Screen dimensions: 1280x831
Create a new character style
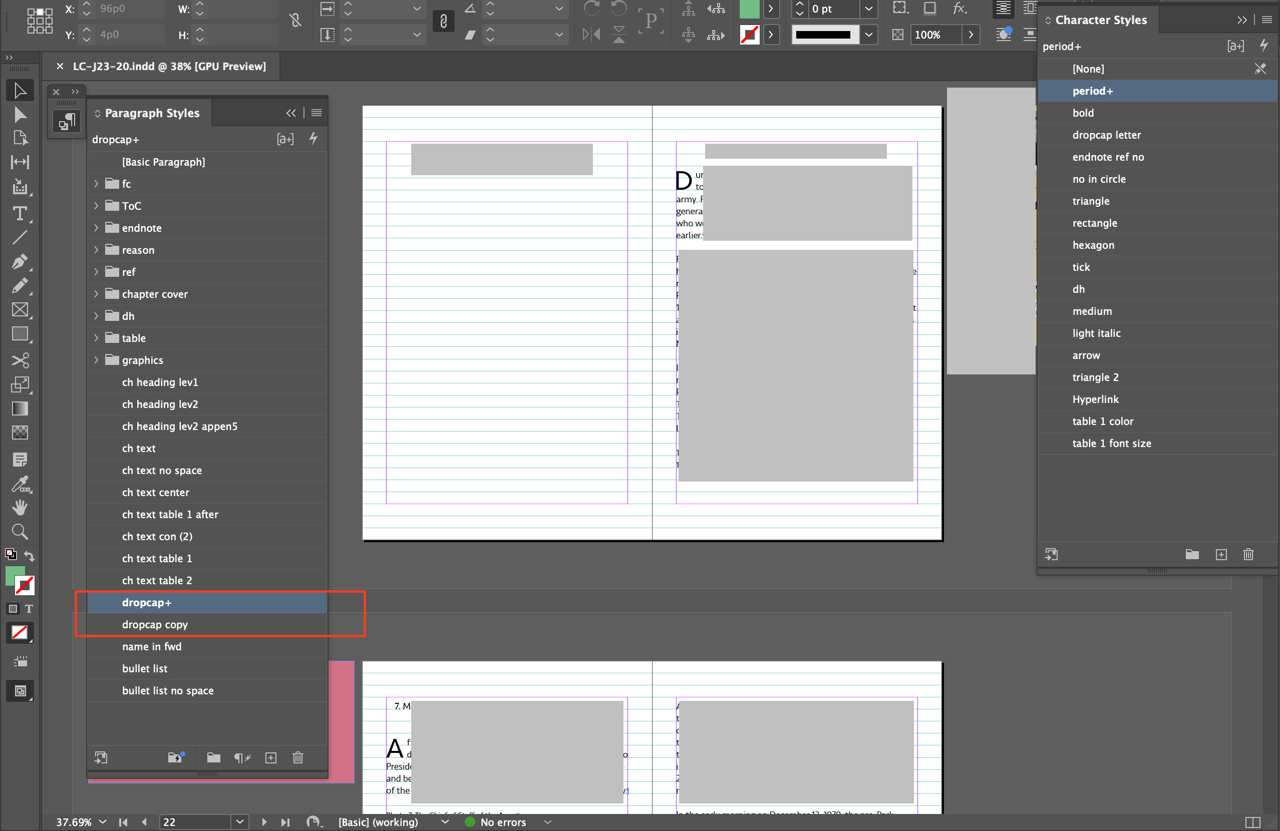click(1221, 555)
